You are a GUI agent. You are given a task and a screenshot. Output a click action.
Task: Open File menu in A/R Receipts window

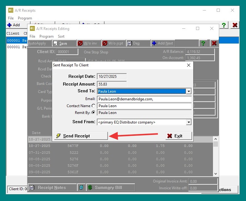[x=11, y=18]
